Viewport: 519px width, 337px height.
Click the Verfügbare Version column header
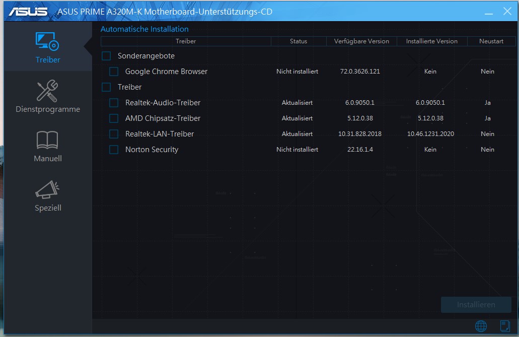click(361, 41)
